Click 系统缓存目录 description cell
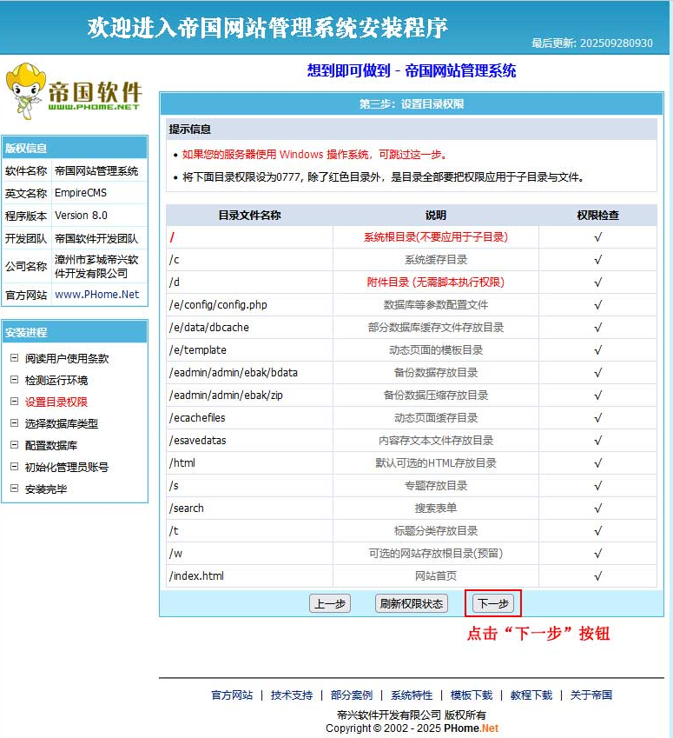The image size is (673, 738). tap(436, 260)
